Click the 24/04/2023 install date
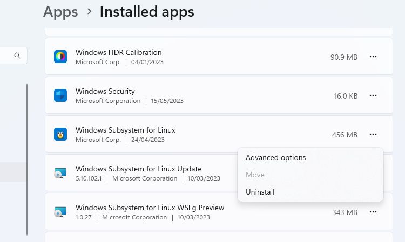This screenshot has width=405, height=242. pyautogui.click(x=148, y=140)
